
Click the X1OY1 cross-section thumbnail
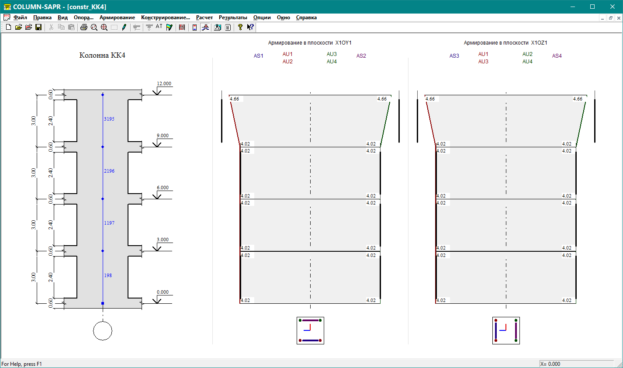[x=310, y=330]
